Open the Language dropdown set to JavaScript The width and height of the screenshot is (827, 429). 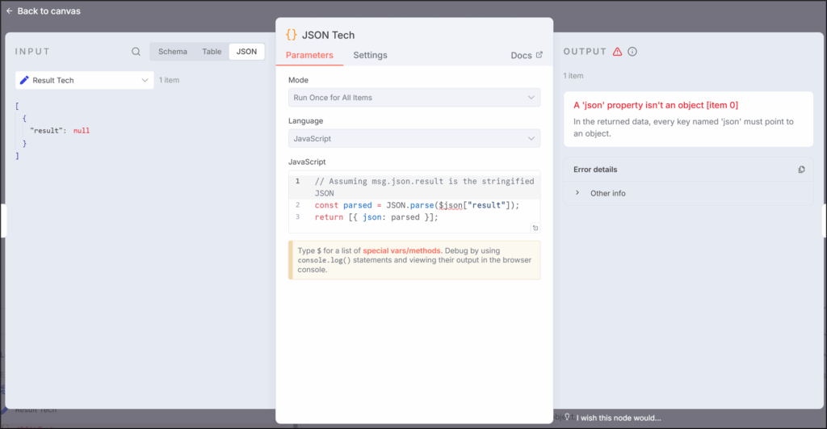click(x=414, y=139)
